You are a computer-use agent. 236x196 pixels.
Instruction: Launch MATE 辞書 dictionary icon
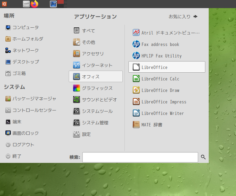point(136,125)
